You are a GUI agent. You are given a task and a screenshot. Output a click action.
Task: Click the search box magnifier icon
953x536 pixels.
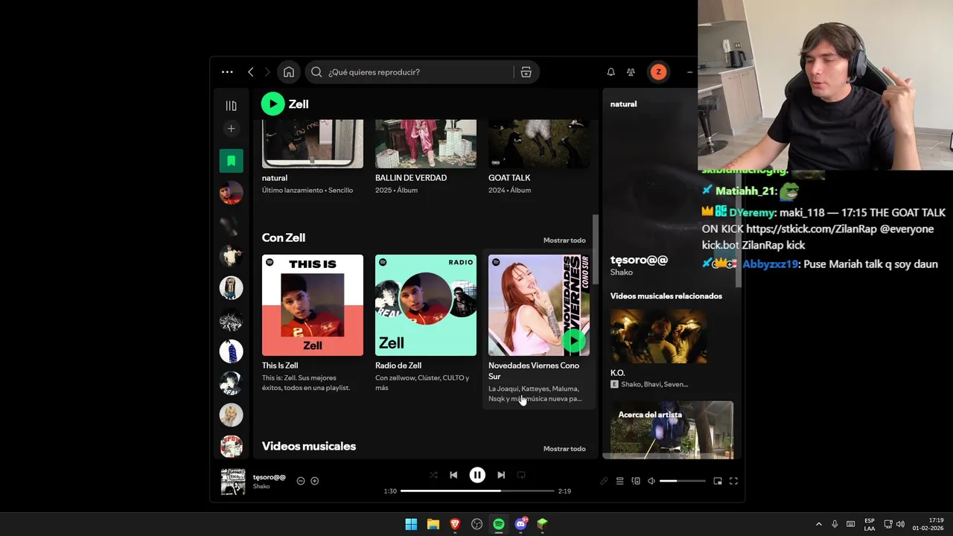pyautogui.click(x=316, y=72)
